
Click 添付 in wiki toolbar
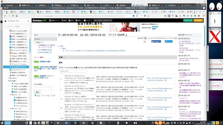click(71, 20)
